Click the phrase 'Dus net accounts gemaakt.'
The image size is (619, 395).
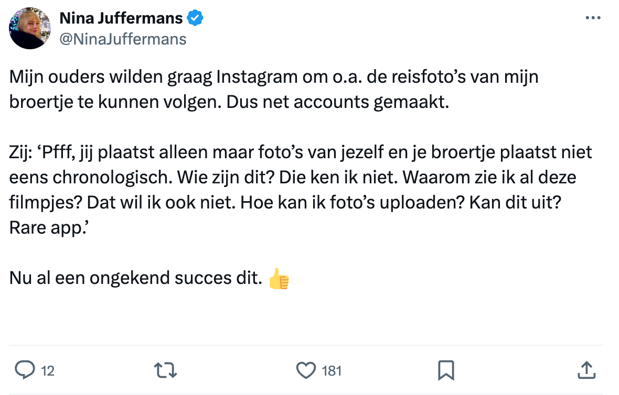(338, 102)
